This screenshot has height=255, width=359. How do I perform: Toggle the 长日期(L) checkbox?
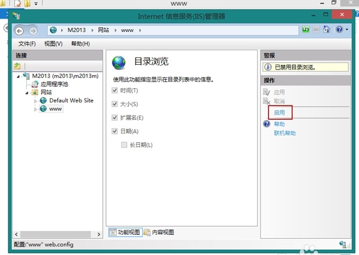click(124, 145)
